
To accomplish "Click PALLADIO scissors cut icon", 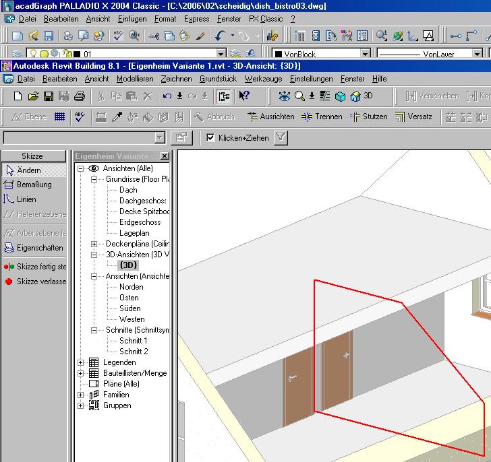I will (154, 36).
